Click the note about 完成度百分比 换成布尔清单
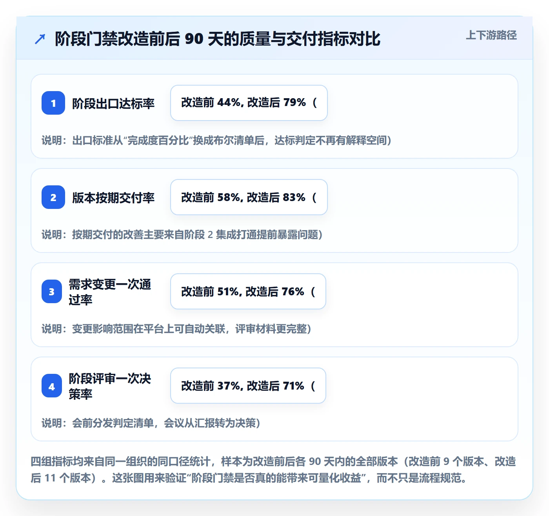This screenshot has height=516, width=549. coord(216,140)
